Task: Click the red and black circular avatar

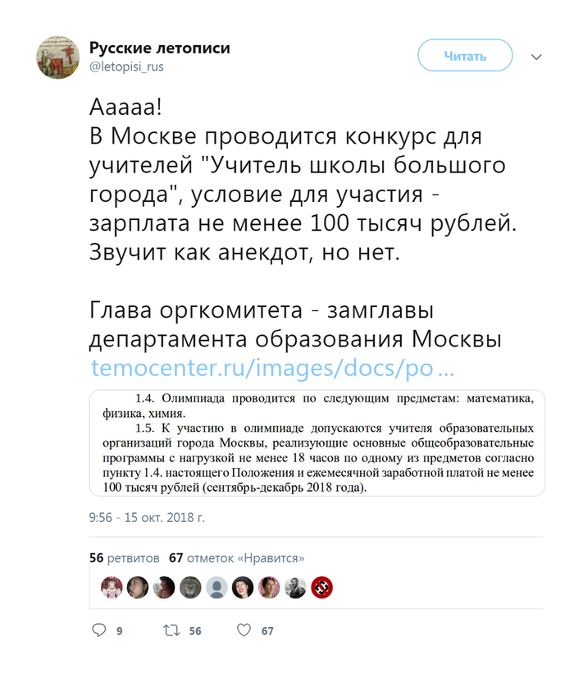Action: pos(321,587)
